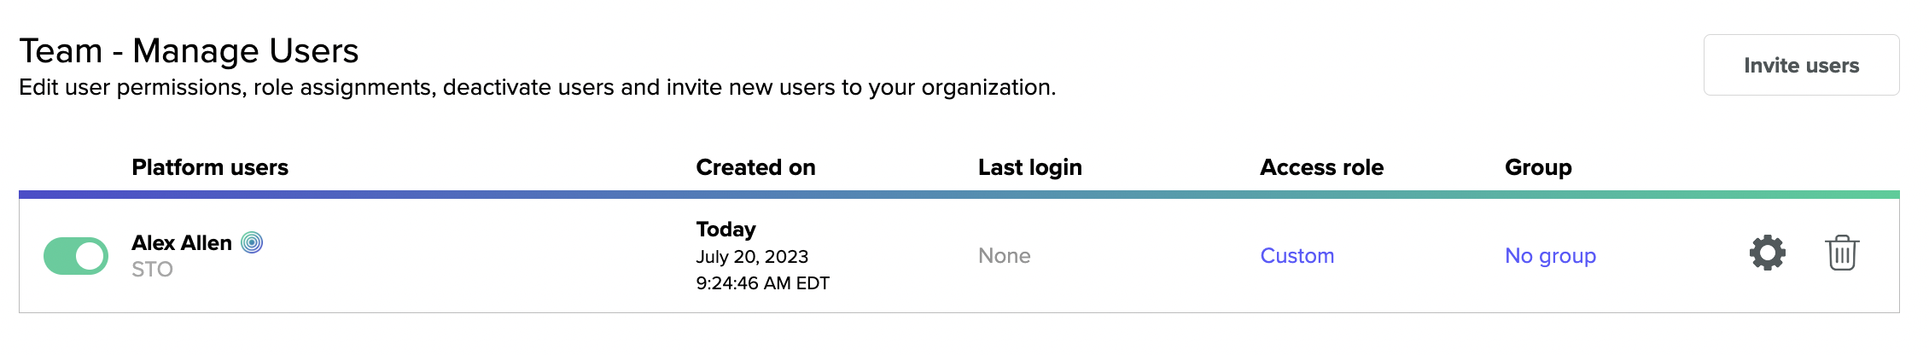Click the Edit user permissions description text
This screenshot has width=1929, height=355.
click(537, 88)
